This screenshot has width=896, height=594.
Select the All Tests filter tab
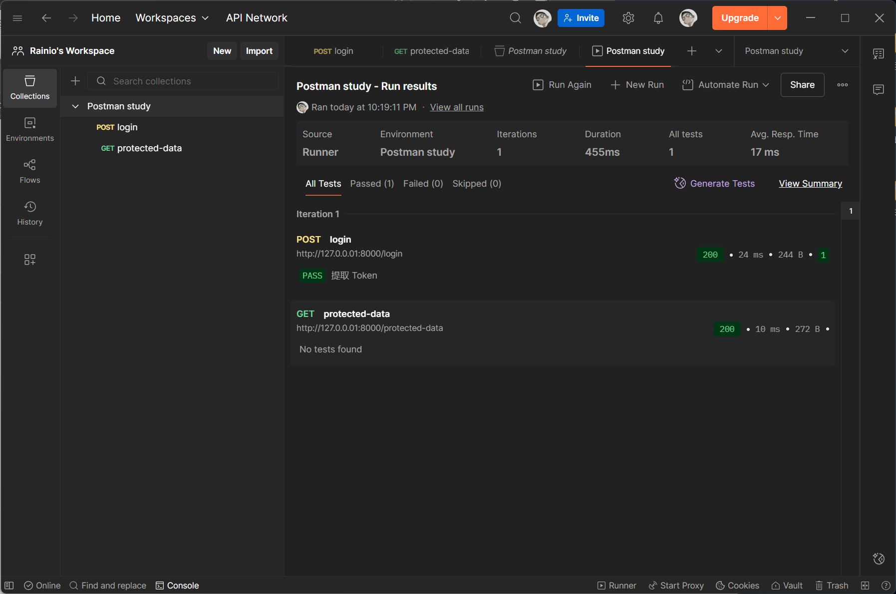point(323,184)
